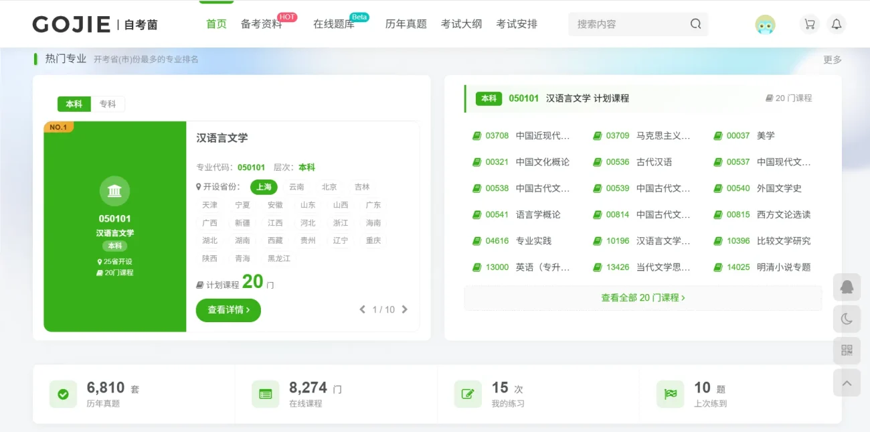Viewport: 870px width, 432px height.
Task: Select the 黑龙江 province pill
Action: click(279, 259)
